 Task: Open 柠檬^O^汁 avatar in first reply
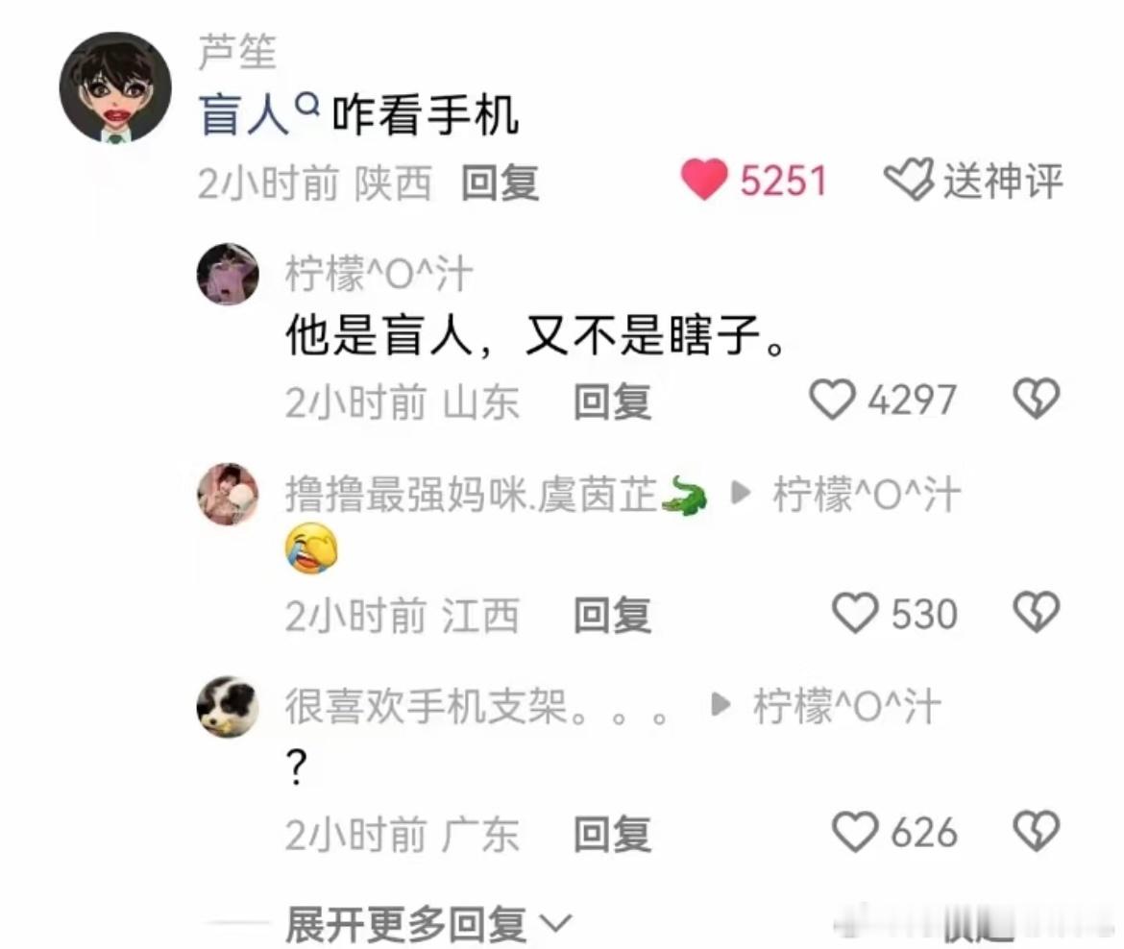228,274
